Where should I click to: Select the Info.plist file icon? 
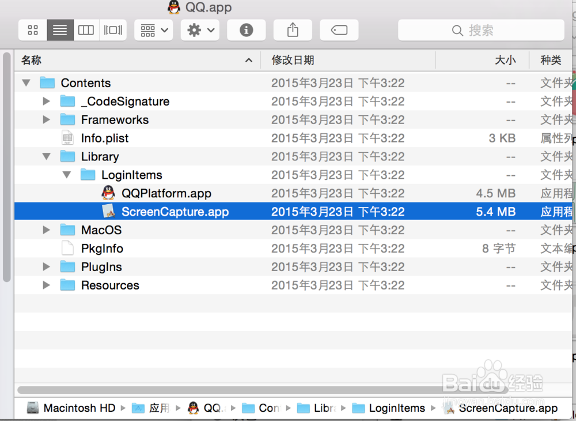click(67, 138)
